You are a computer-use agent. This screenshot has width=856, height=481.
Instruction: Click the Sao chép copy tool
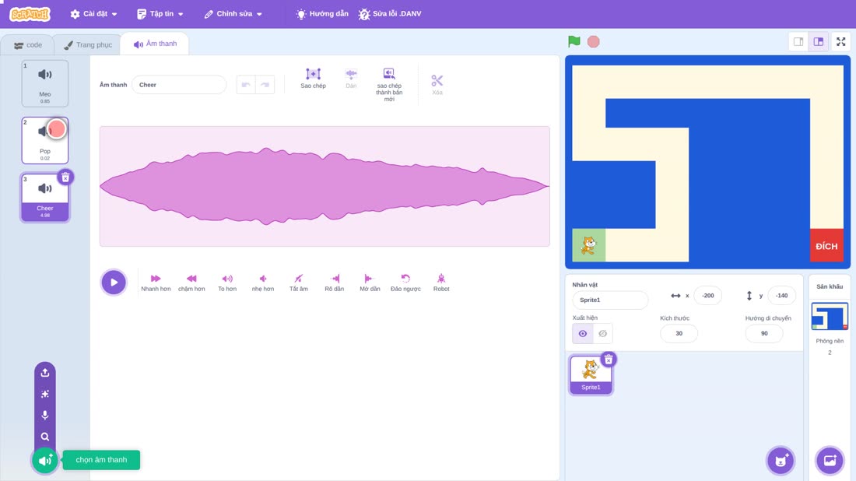(314, 78)
